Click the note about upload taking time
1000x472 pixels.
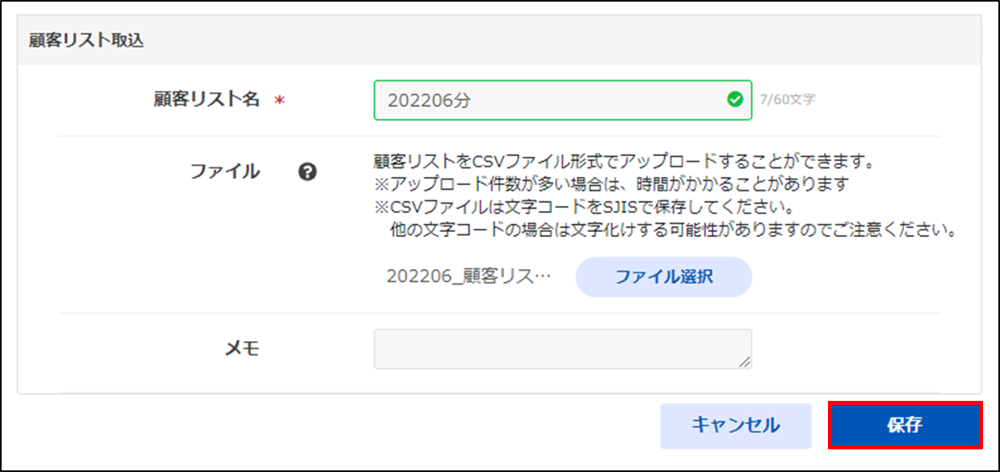pyautogui.click(x=611, y=184)
